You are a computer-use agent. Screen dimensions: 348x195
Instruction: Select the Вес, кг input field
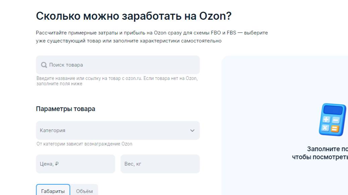tap(160, 164)
